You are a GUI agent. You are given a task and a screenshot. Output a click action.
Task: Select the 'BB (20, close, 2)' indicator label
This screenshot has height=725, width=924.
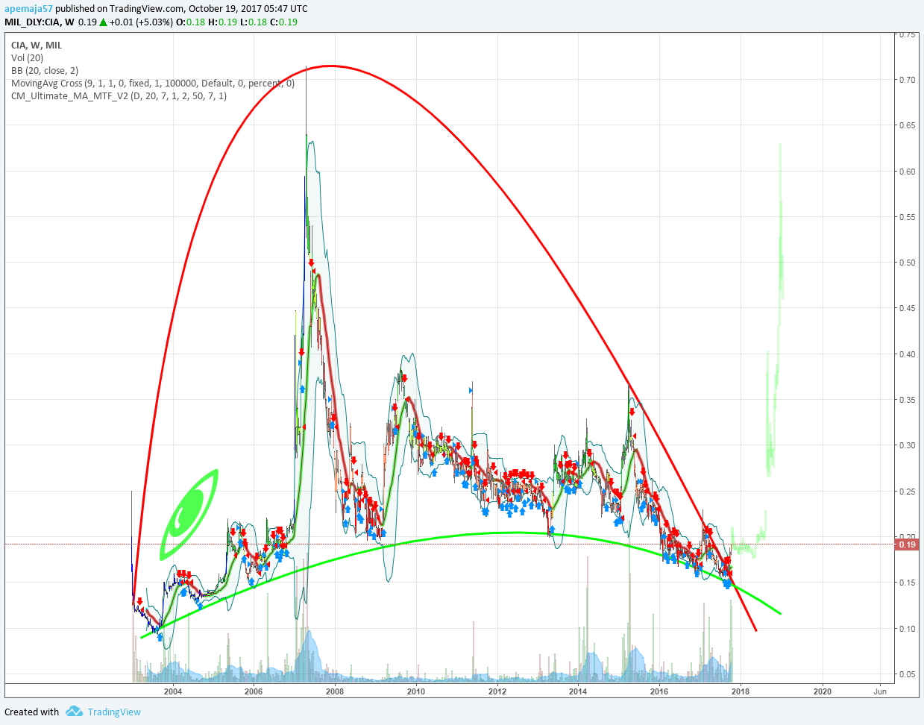(45, 70)
